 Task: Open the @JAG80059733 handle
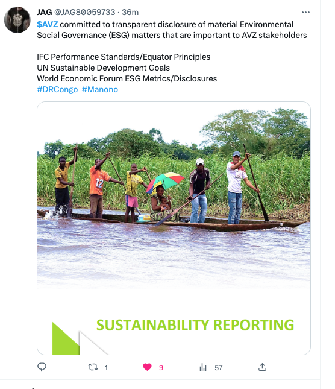84,12
